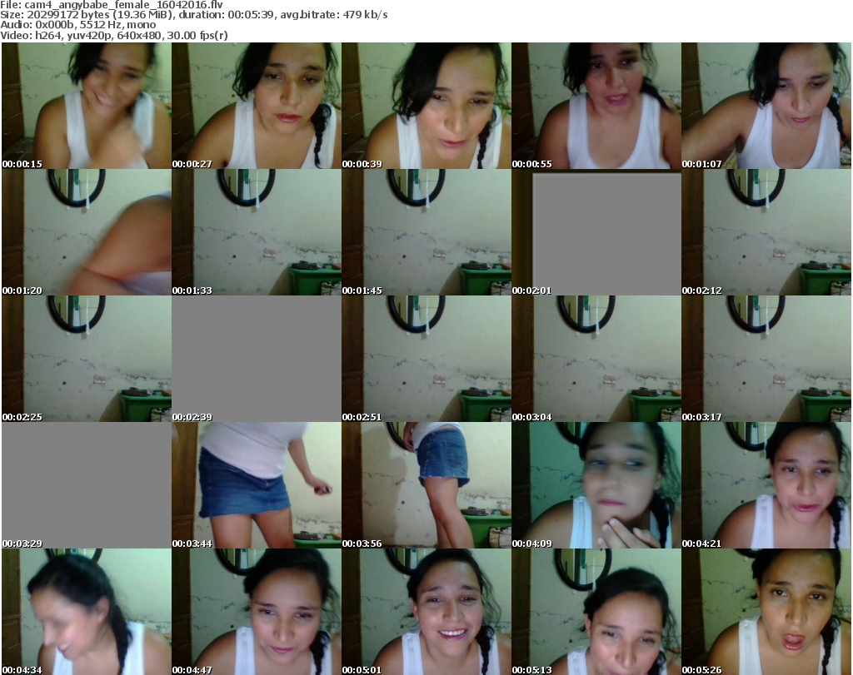The height and width of the screenshot is (675, 853).
Task: Open the frame stamped 00:04:09
Action: tap(596, 485)
